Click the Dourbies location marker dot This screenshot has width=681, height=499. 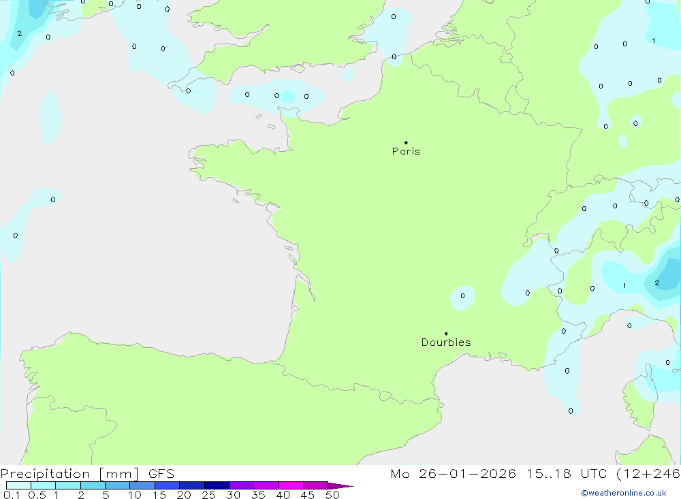click(x=446, y=334)
